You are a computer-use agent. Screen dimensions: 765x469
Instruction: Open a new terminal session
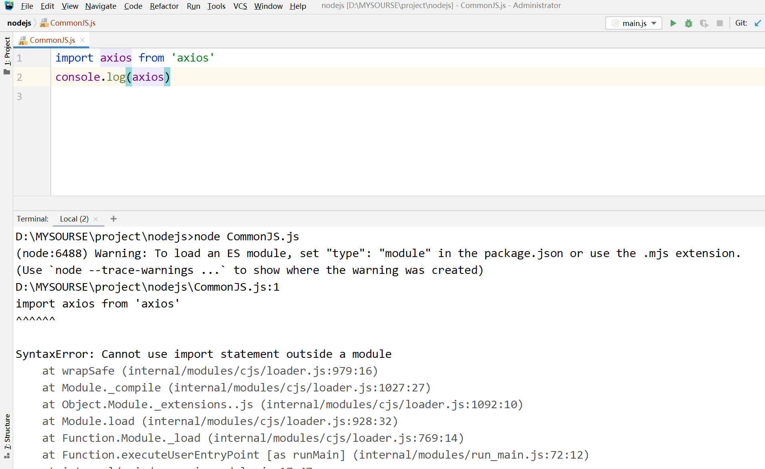[113, 219]
